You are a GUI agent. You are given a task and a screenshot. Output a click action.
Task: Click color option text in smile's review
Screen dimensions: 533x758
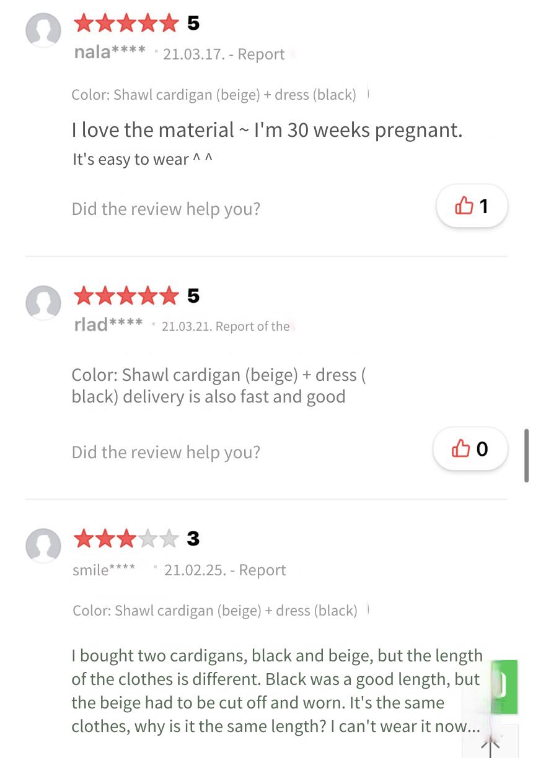[214, 611]
